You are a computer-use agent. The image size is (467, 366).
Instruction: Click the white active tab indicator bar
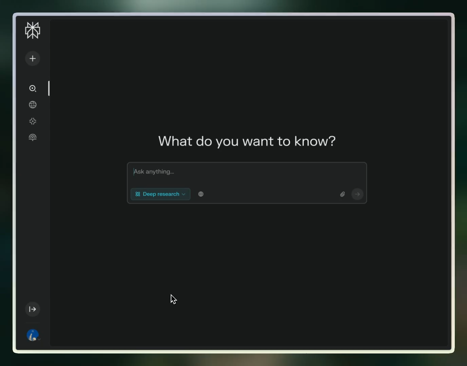coord(49,88)
